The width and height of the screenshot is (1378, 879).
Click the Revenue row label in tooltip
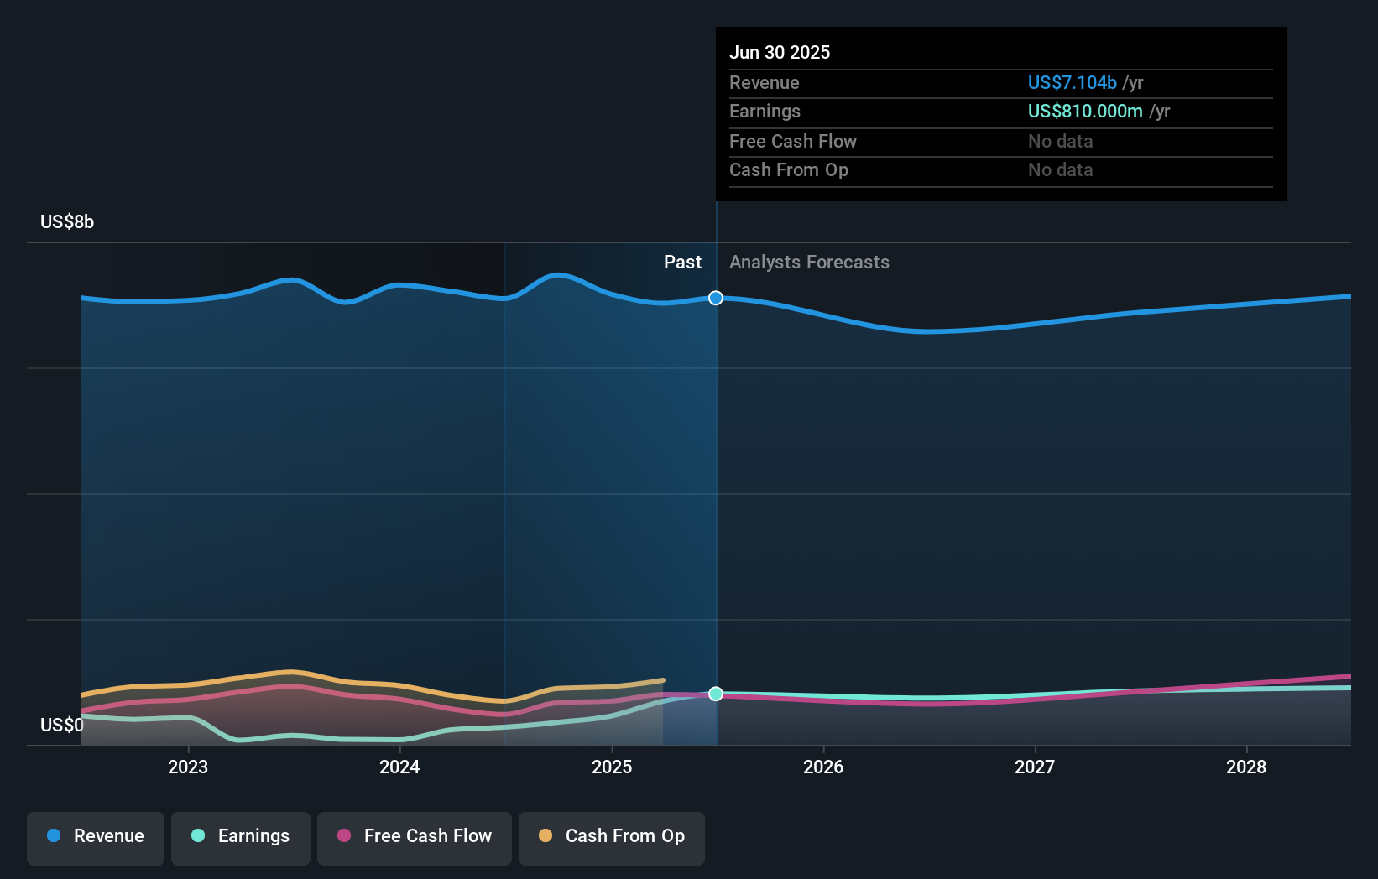[765, 82]
